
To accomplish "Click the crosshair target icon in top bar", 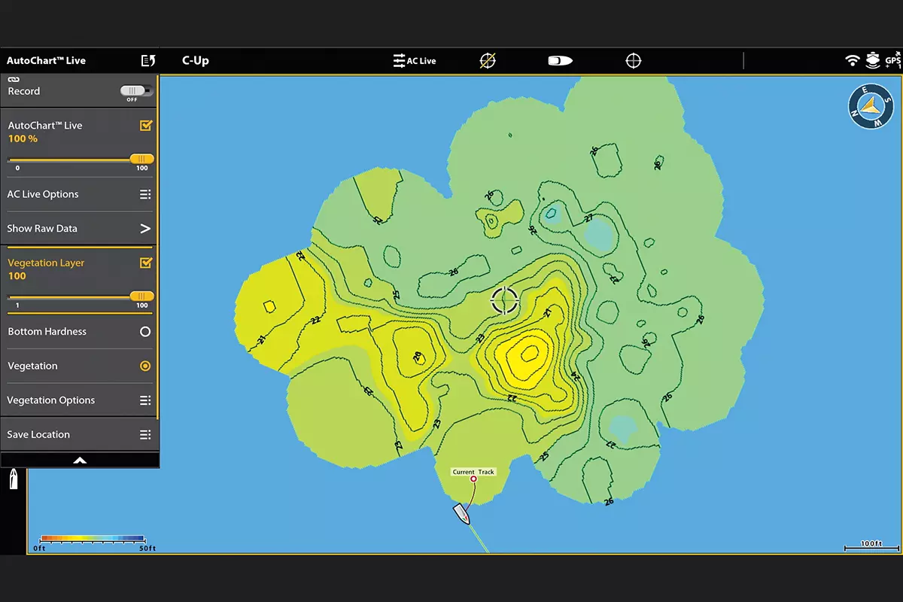I will pyautogui.click(x=634, y=61).
